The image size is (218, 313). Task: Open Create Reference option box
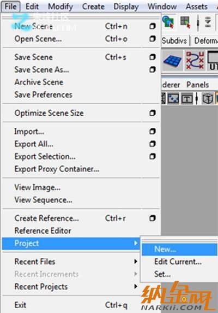[x=153, y=218]
